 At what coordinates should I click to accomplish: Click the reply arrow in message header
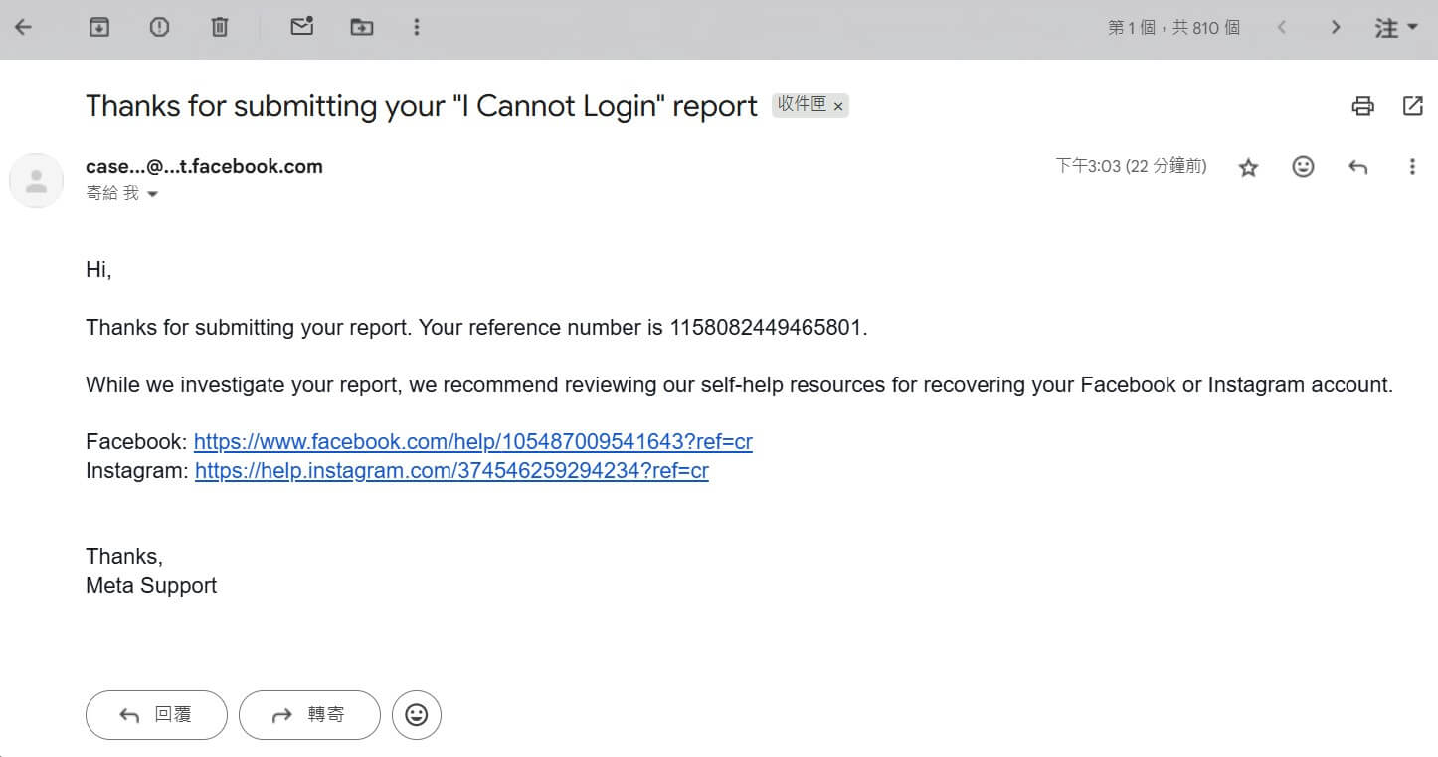1357,167
